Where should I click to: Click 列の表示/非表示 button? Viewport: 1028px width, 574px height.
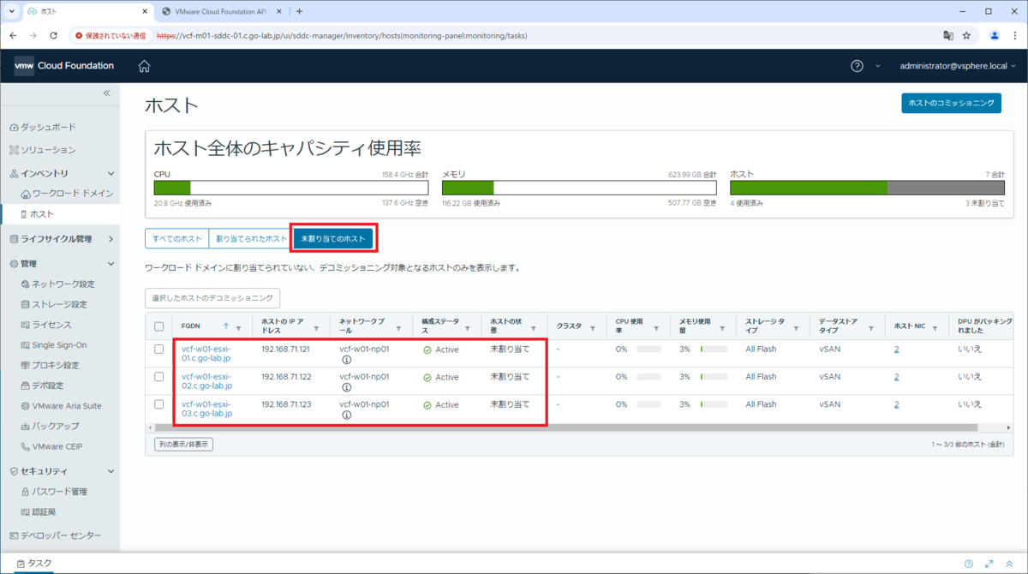(184, 445)
